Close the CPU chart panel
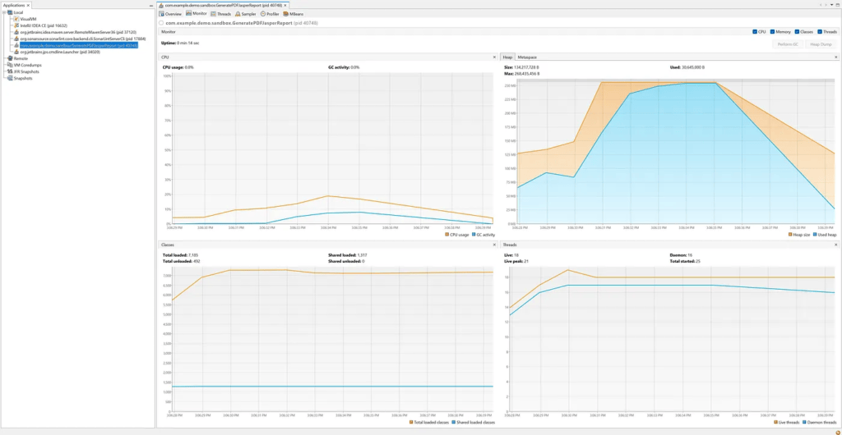Screen dimensions: 842x435 click(x=494, y=57)
